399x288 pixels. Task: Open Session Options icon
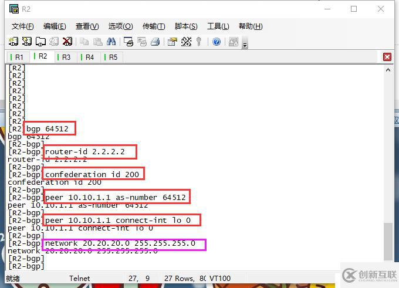coord(173,42)
